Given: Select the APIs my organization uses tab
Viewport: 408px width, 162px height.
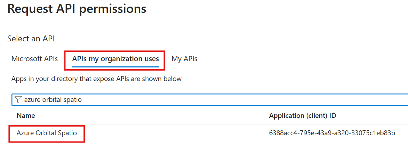Looking at the screenshot, I should click(115, 59).
